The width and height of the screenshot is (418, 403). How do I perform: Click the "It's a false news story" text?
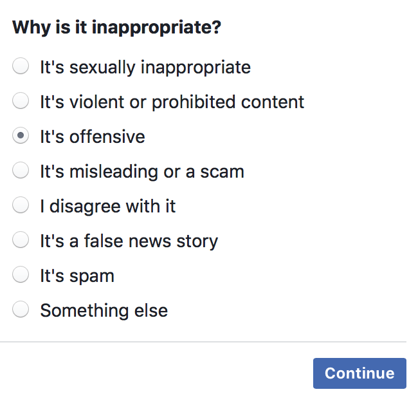coord(129,241)
